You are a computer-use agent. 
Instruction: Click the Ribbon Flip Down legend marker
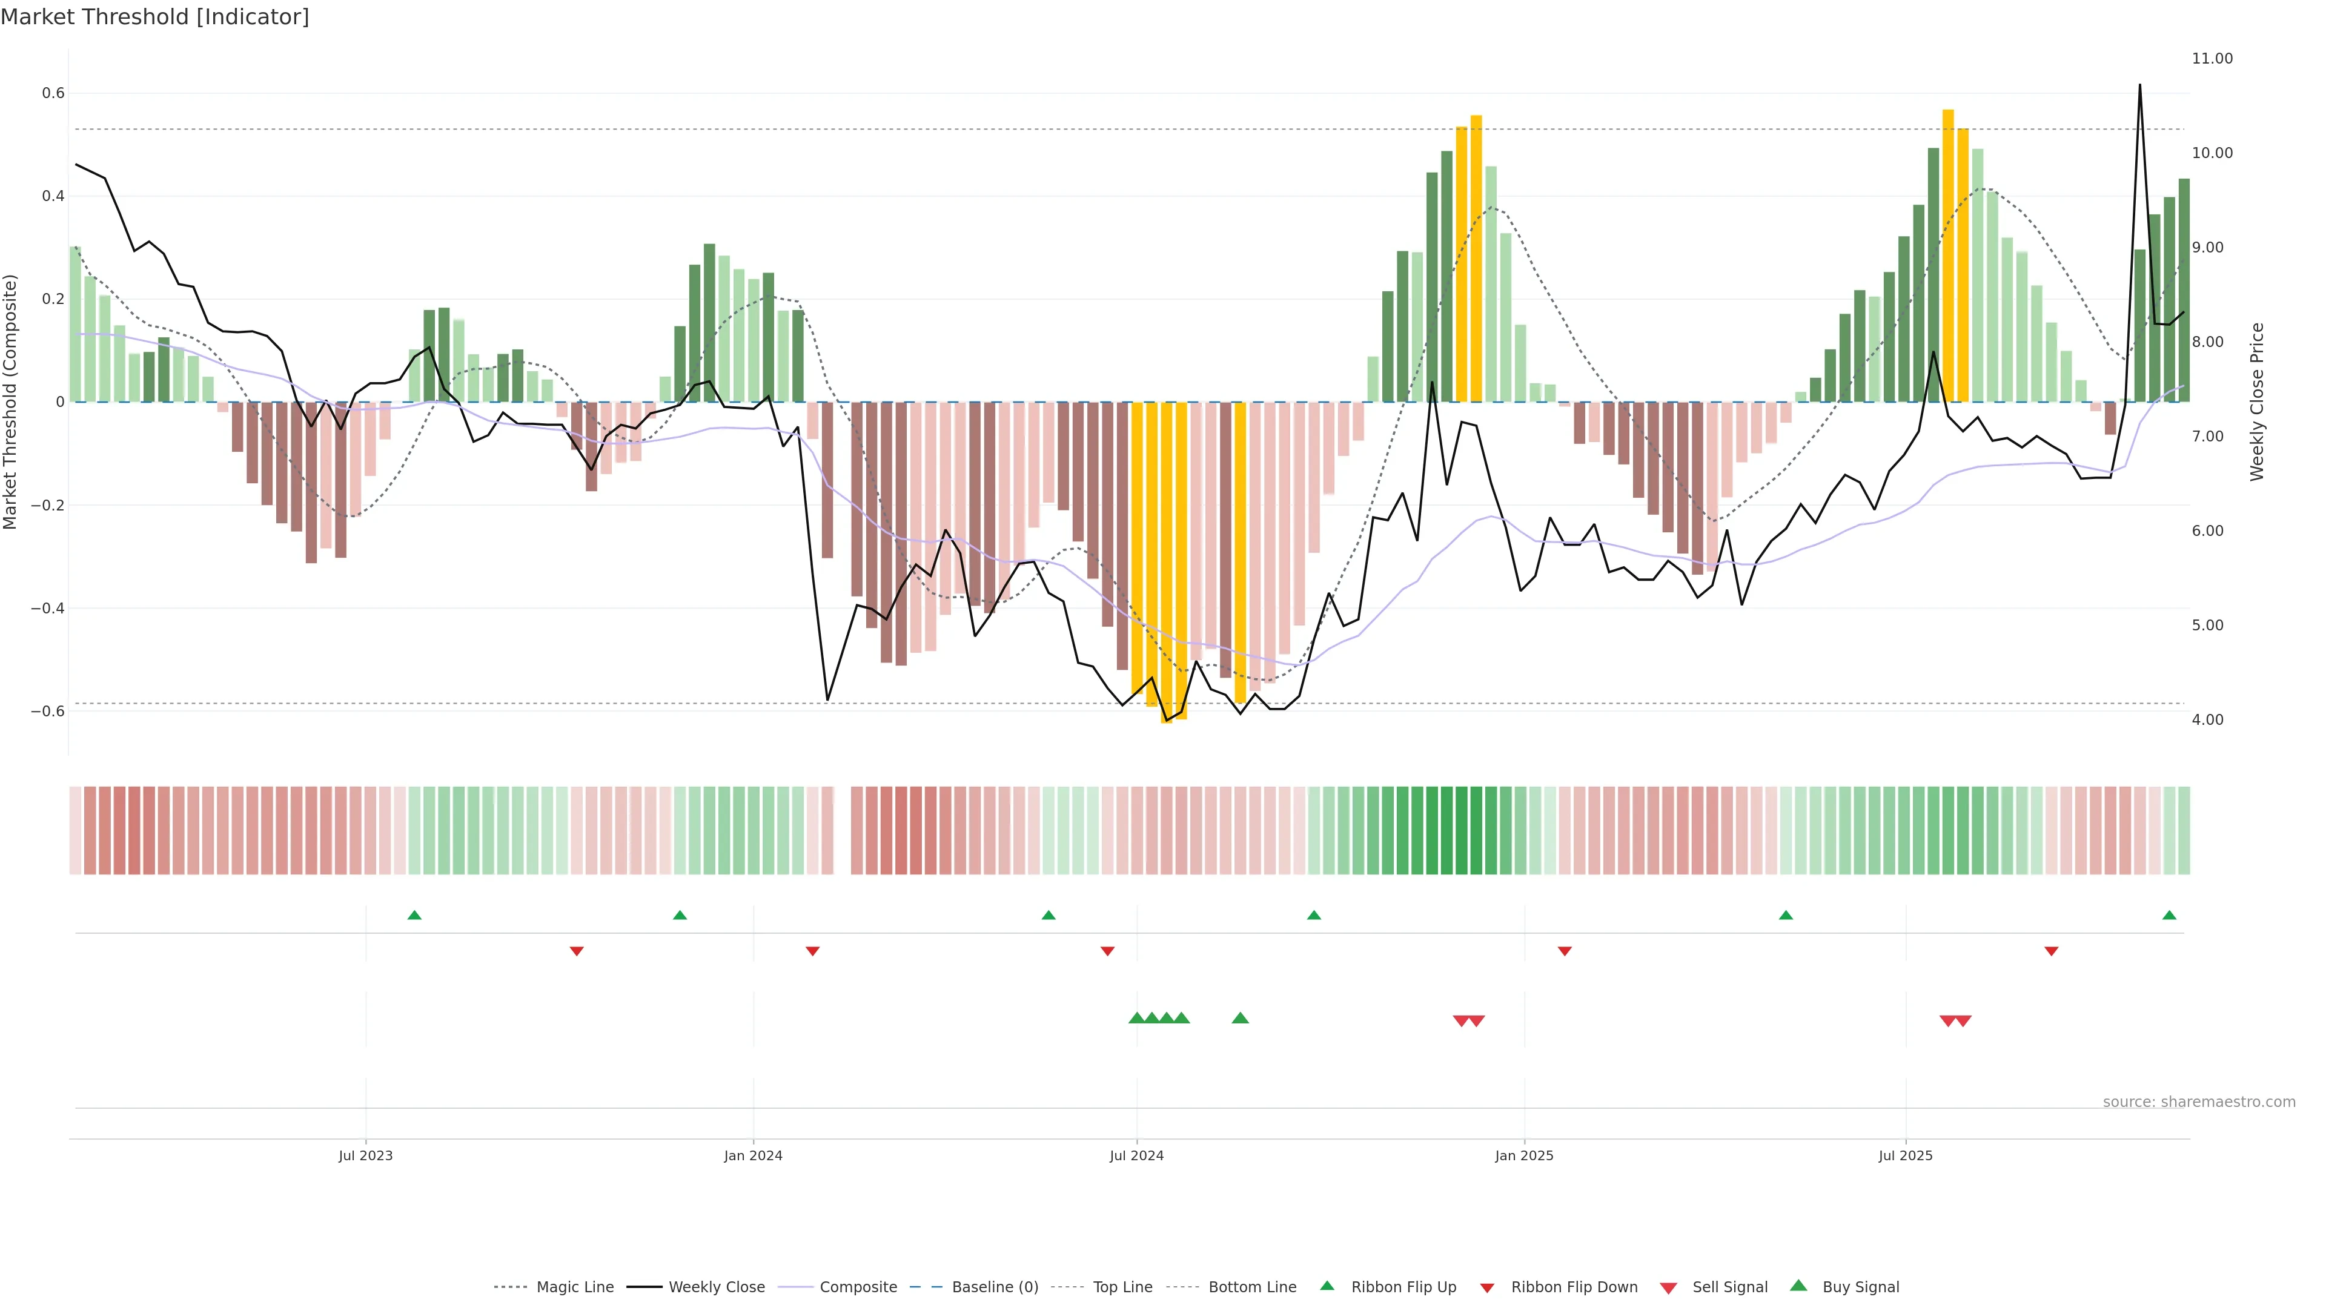click(x=1487, y=1288)
